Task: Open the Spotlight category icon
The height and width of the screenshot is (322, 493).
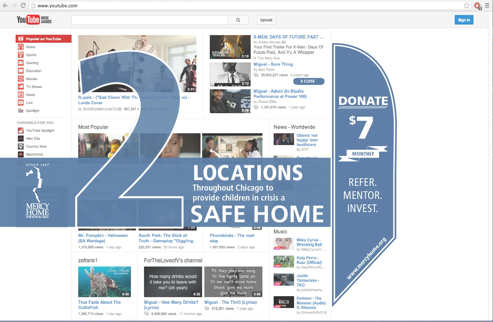Action: point(21,111)
